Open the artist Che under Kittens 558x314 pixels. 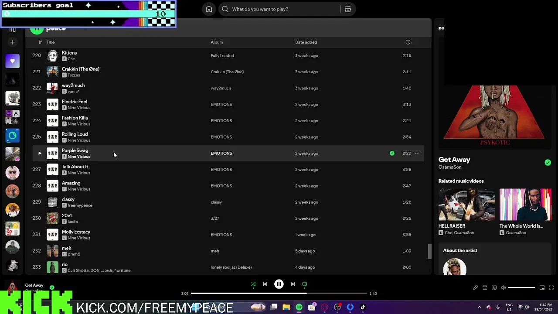[71, 59]
